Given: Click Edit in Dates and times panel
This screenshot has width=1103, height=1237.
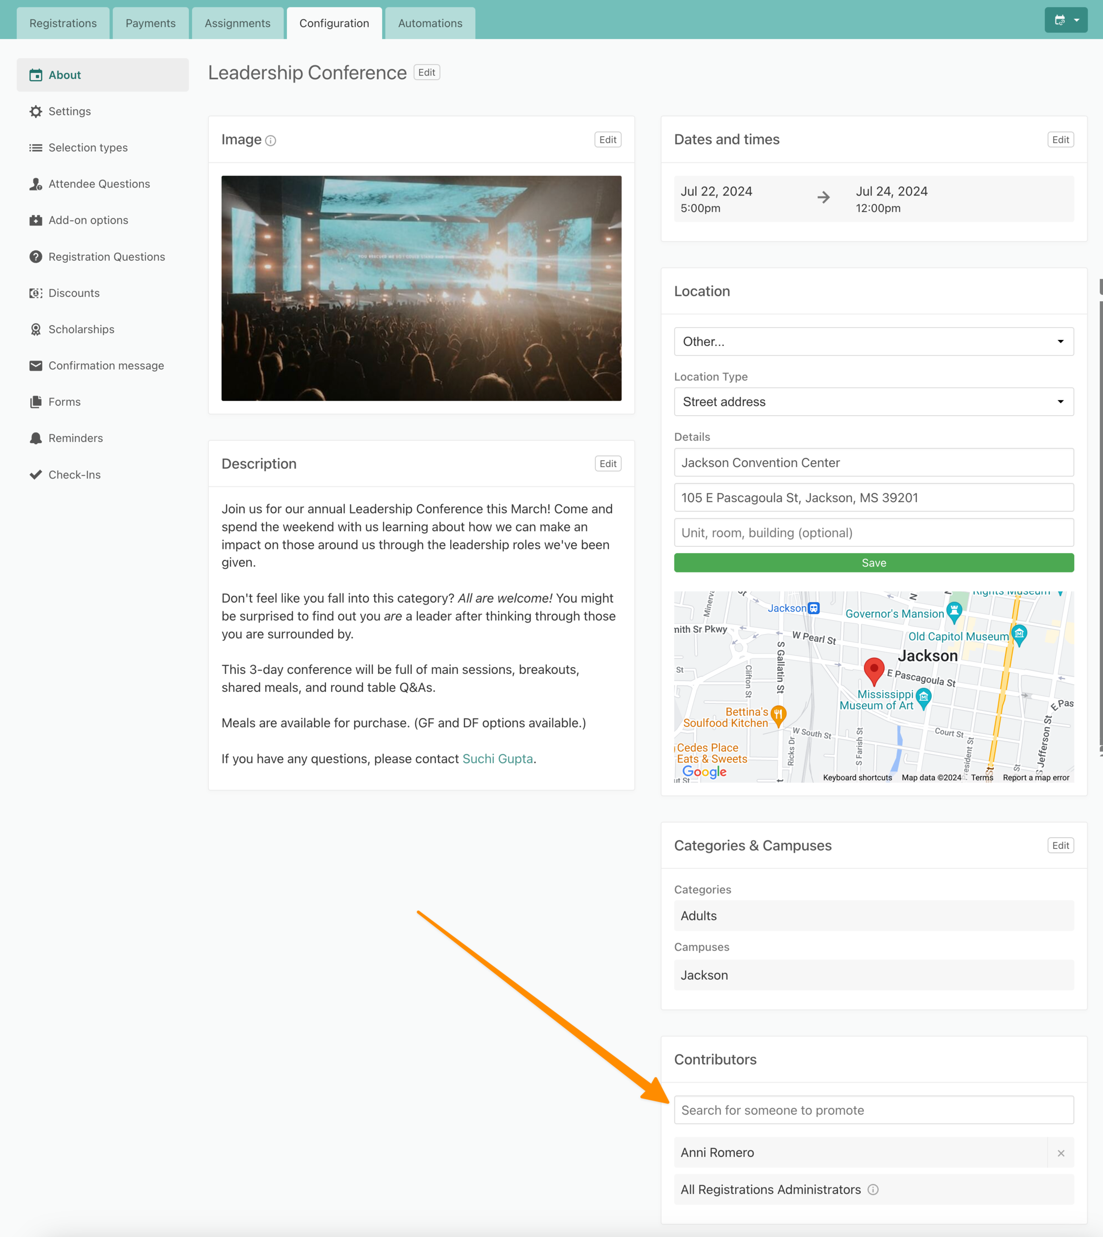Looking at the screenshot, I should point(1060,140).
